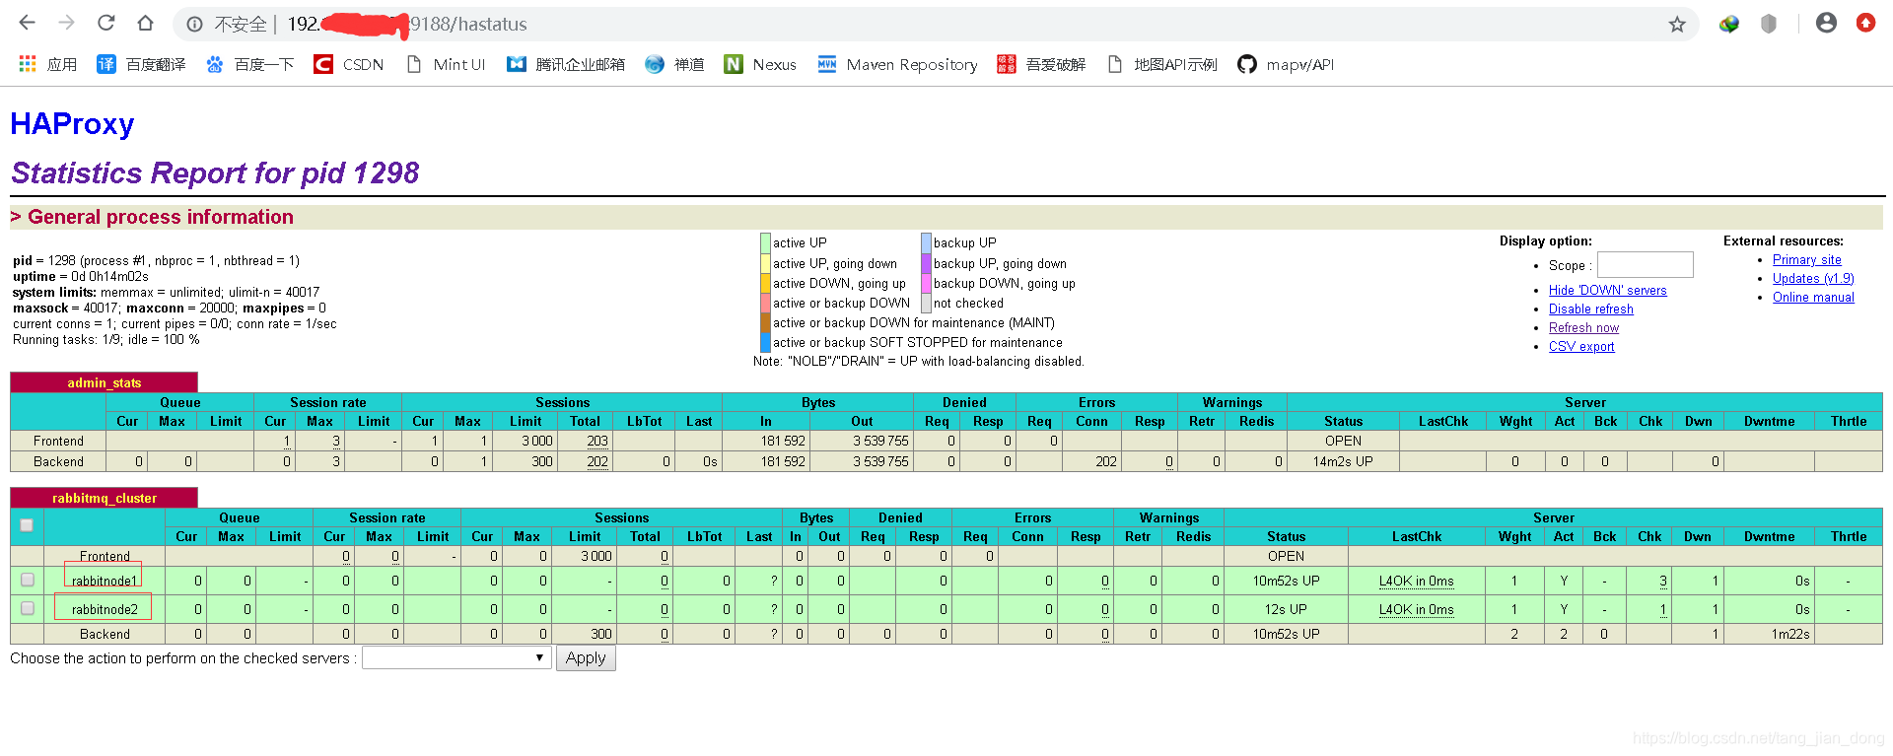The height and width of the screenshot is (756, 1893).
Task: Click the CSV export link
Action: [1581, 346]
